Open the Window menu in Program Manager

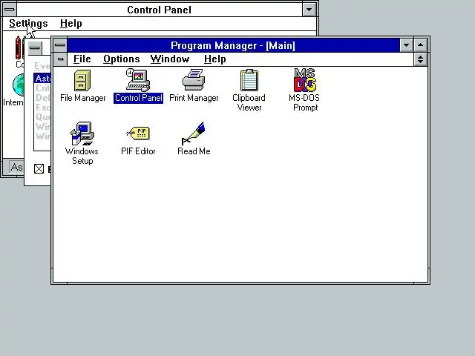(170, 59)
